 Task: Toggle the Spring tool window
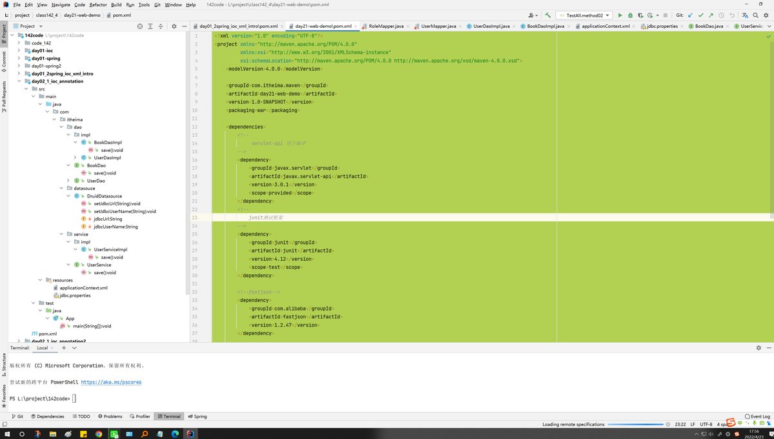tap(197, 416)
